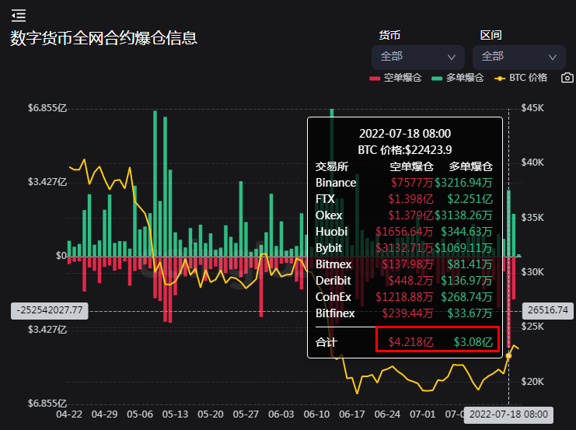Click the 26516.74 price axis label
This screenshot has width=576, height=430.
coord(549,309)
